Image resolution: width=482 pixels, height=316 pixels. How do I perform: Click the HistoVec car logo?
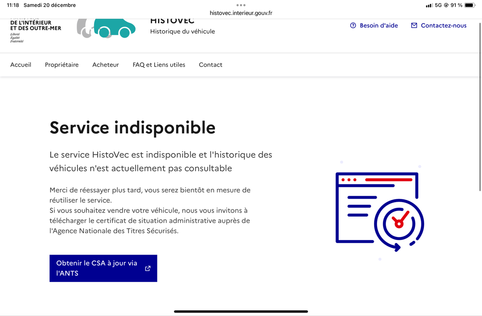click(x=105, y=28)
